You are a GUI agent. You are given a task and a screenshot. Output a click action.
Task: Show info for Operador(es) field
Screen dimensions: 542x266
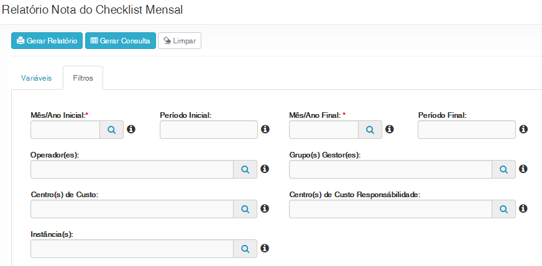click(264, 169)
